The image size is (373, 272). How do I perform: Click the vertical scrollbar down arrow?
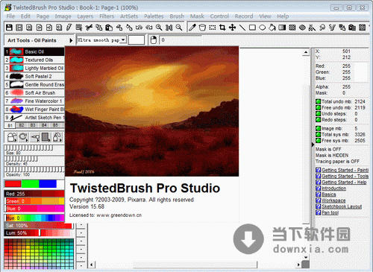[x=306, y=257]
